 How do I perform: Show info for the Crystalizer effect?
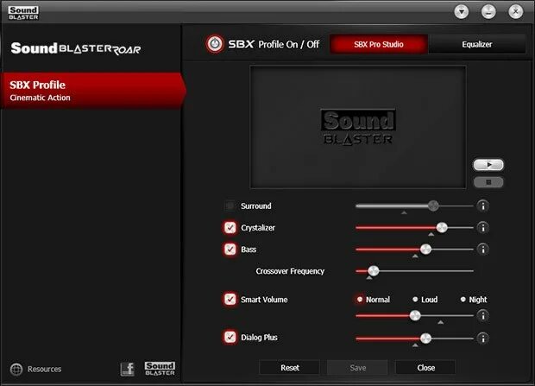[483, 227]
